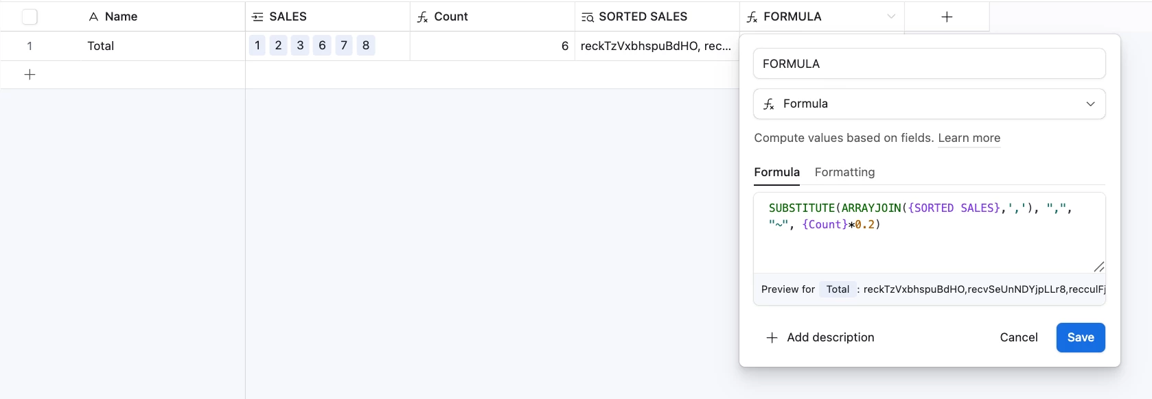Click the field name input containing FORMULA
This screenshot has width=1152, height=399.
tap(929, 64)
